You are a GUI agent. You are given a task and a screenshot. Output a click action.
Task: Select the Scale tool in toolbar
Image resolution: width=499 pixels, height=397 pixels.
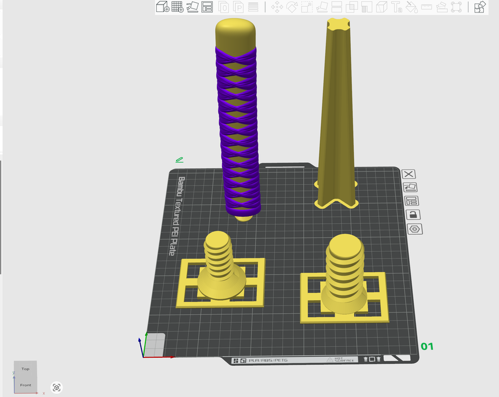[x=307, y=7]
